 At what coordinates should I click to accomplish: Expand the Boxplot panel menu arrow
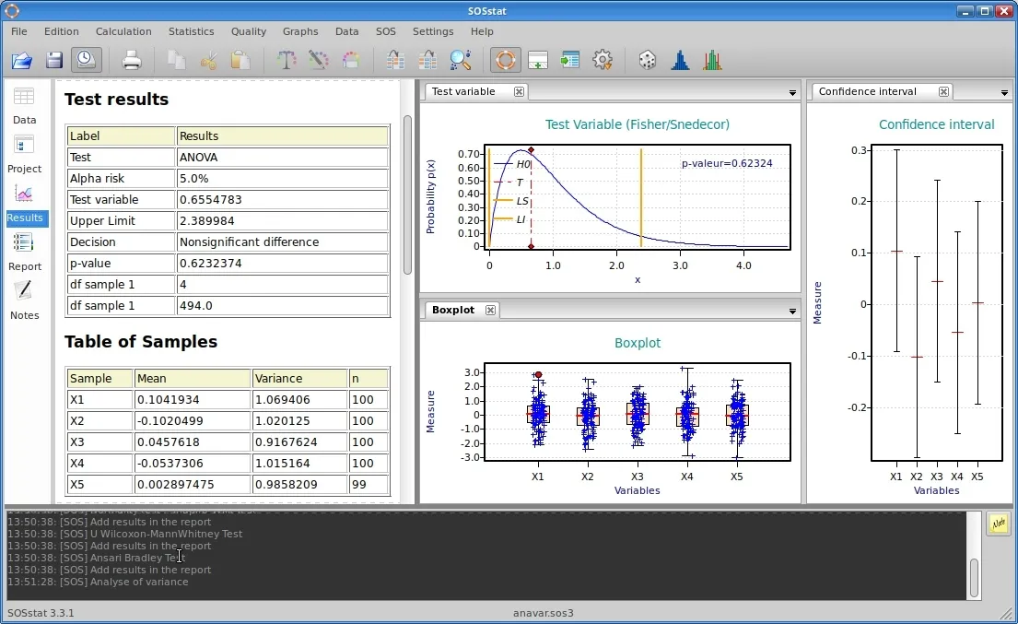click(x=792, y=311)
